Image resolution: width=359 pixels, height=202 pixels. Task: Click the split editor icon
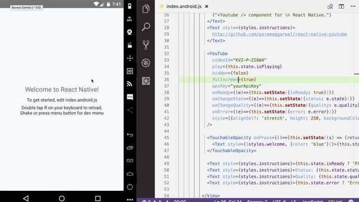342,6
